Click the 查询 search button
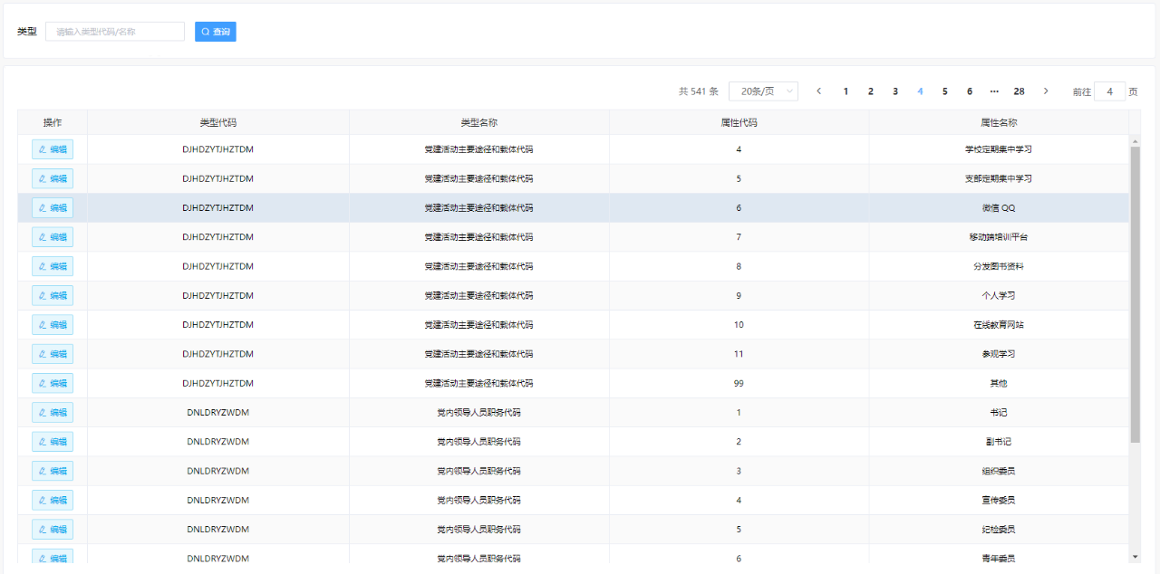This screenshot has width=1160, height=574. tap(216, 32)
